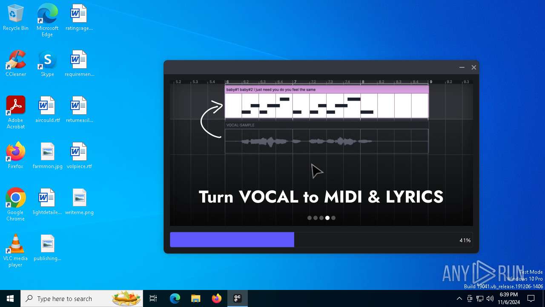
Task: Select aircould.rtf file icon
Action: pyautogui.click(x=47, y=110)
